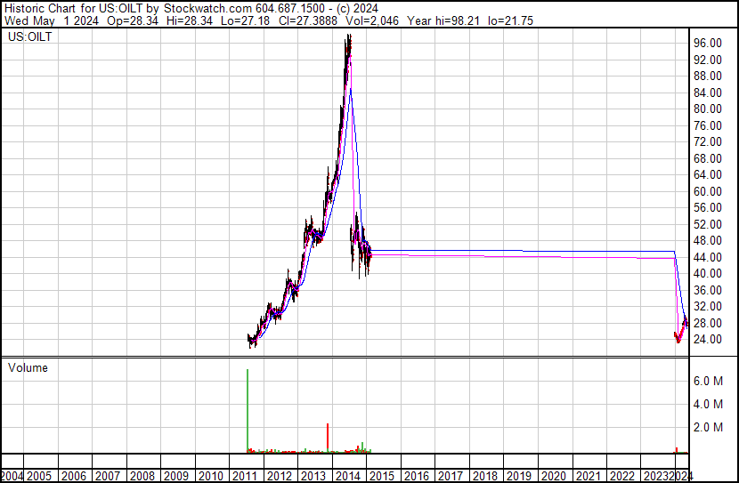Click the red 2013 volume spike bar
Screen dimensions: 739x483
[x=328, y=438]
